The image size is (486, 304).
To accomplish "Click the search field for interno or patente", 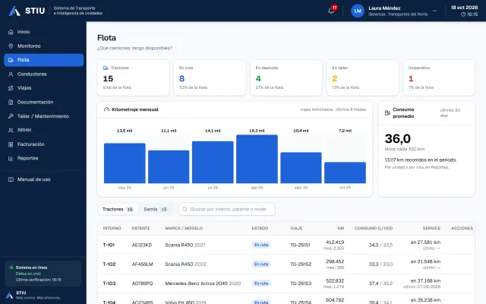I will click(226, 209).
